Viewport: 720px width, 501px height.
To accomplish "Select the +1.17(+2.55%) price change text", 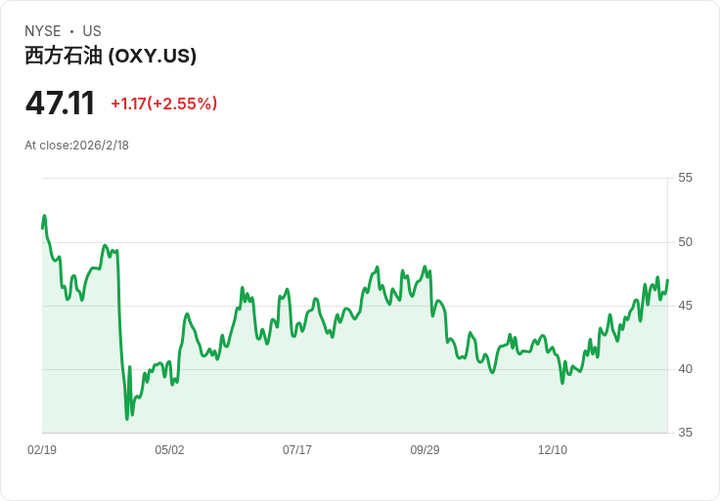I will tap(163, 104).
